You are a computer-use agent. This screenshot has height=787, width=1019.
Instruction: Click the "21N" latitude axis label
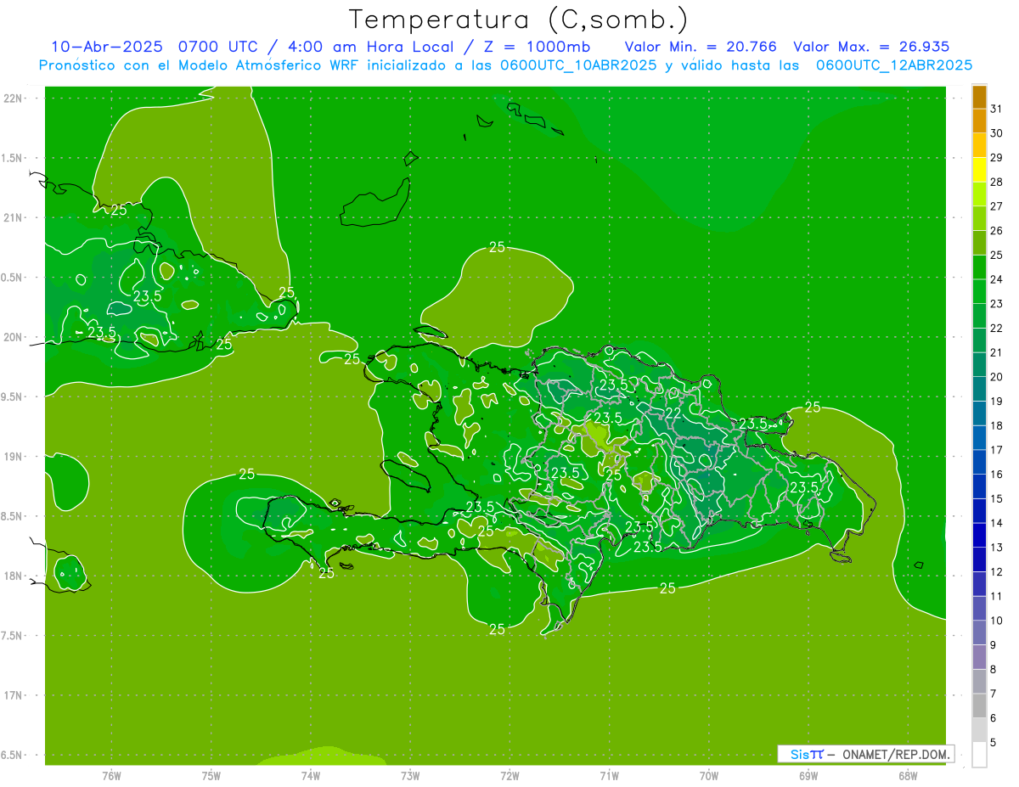click(14, 217)
